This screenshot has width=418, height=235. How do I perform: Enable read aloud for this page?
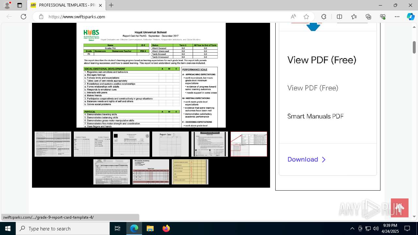(x=293, y=17)
